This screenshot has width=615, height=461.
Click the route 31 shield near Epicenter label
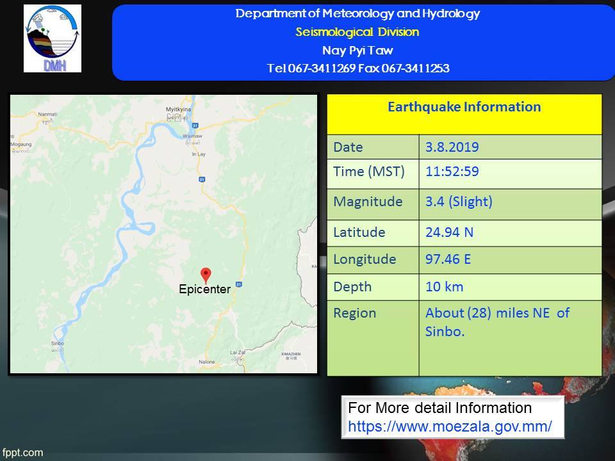pyautogui.click(x=238, y=284)
